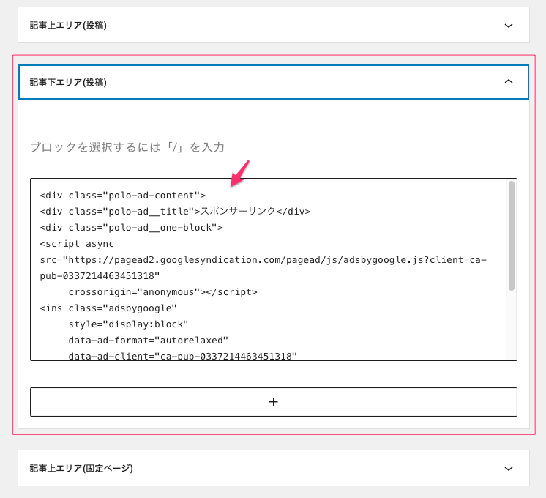The width and height of the screenshot is (546, 498).
Task: Click the empty block placeholder 'ブロックを選択するには'
Action: point(127,147)
